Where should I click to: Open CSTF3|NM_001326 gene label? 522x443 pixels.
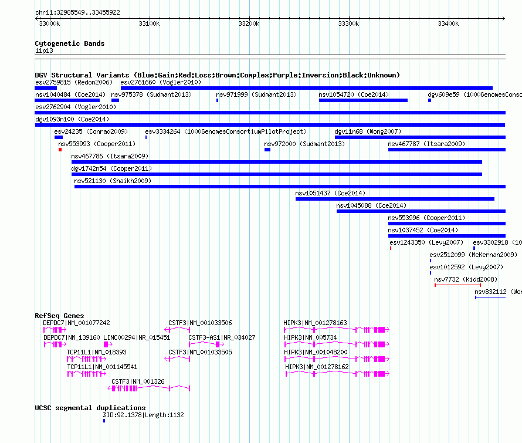coord(138,381)
